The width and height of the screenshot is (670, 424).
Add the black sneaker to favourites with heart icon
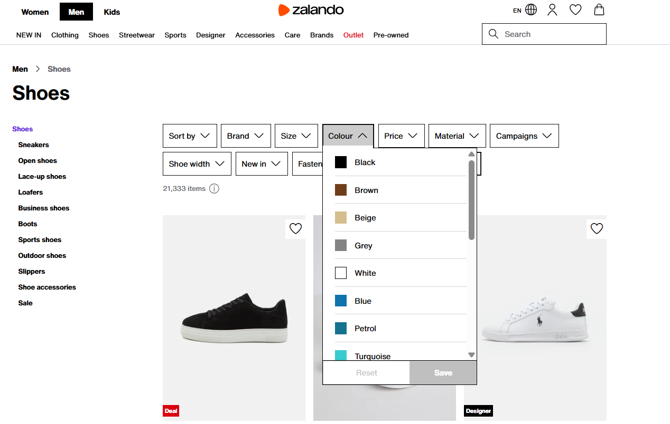(295, 228)
